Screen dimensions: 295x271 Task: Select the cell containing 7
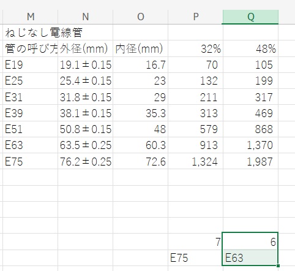196,242
